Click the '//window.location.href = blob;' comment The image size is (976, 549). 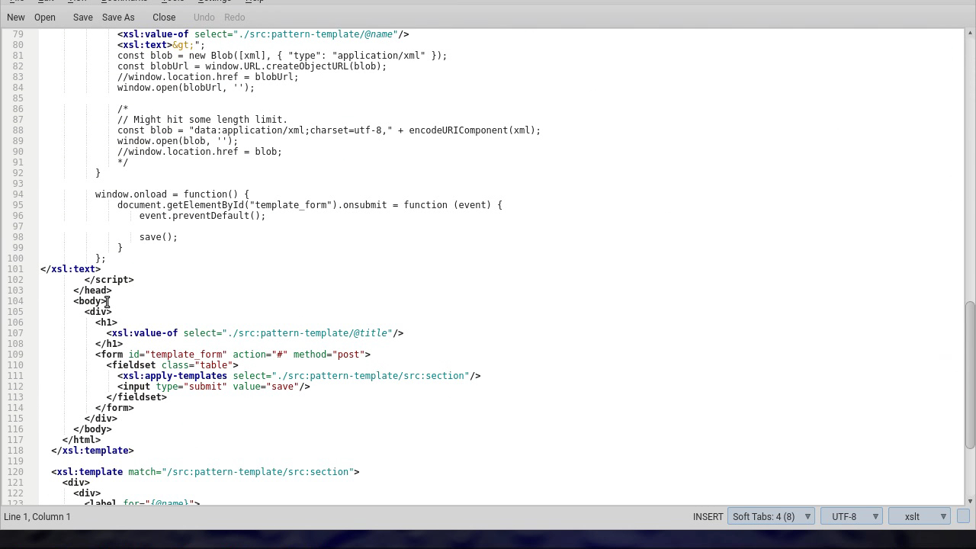click(x=200, y=152)
